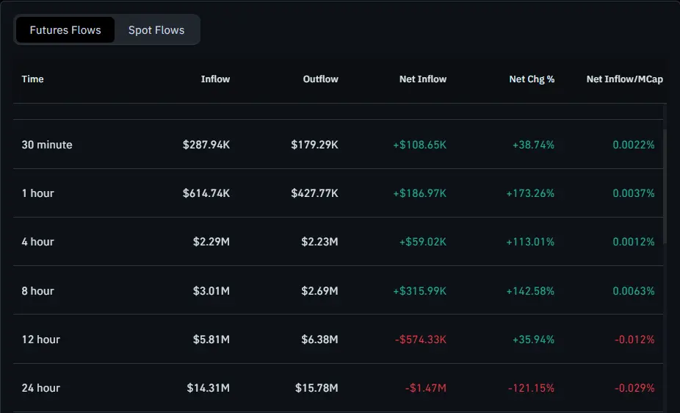This screenshot has width=680, height=413.
Task: Click the +$108.65K net inflow value
Action: point(419,145)
